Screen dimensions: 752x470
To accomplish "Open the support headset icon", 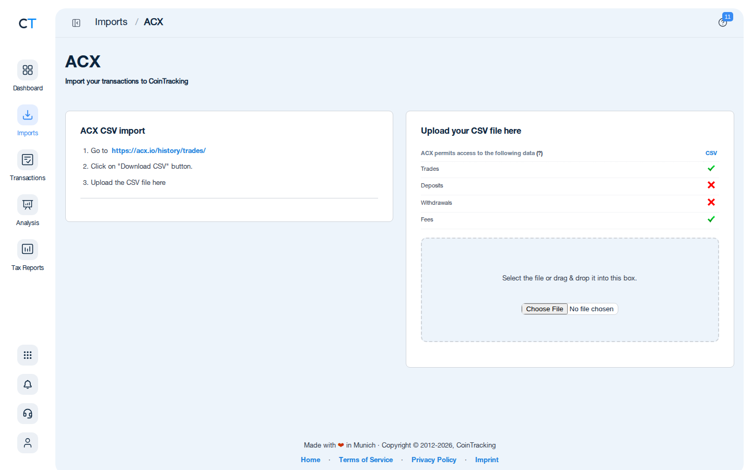I will pos(28,414).
